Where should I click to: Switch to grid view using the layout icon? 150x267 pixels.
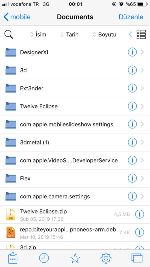[x=141, y=34]
